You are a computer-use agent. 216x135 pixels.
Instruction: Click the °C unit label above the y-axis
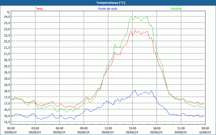[8, 12]
